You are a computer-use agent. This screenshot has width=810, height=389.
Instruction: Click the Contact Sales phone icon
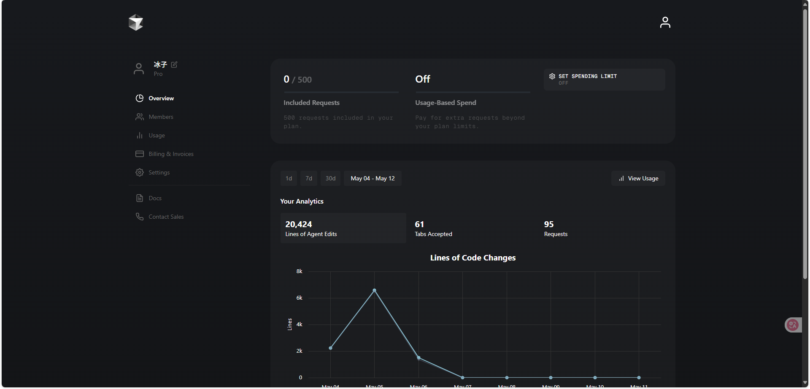140,217
